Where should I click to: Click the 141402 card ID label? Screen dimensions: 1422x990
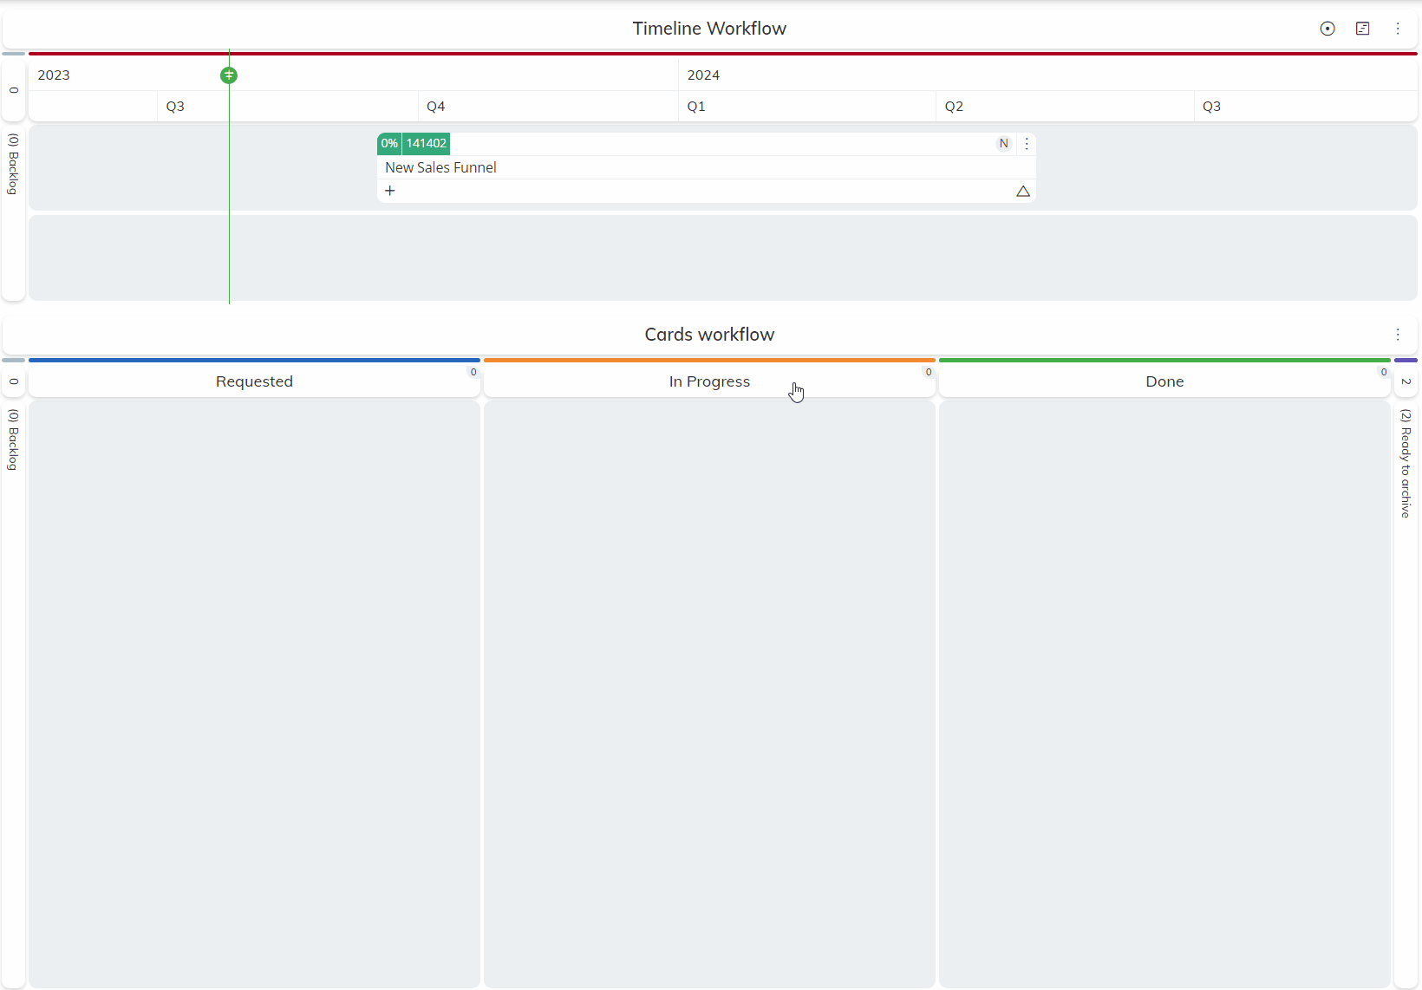coord(426,143)
